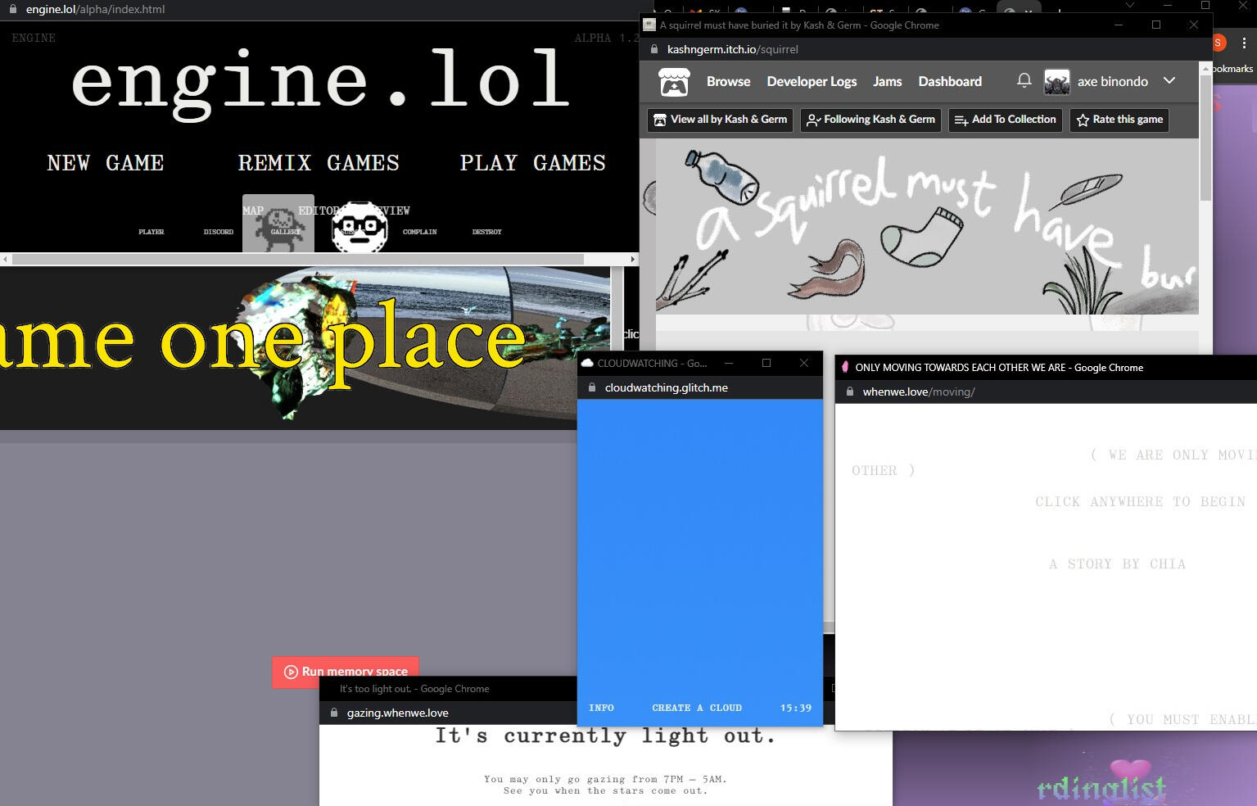This screenshot has width=1257, height=806.
Task: Click the pixel monster Gallery icon
Action: click(278, 221)
